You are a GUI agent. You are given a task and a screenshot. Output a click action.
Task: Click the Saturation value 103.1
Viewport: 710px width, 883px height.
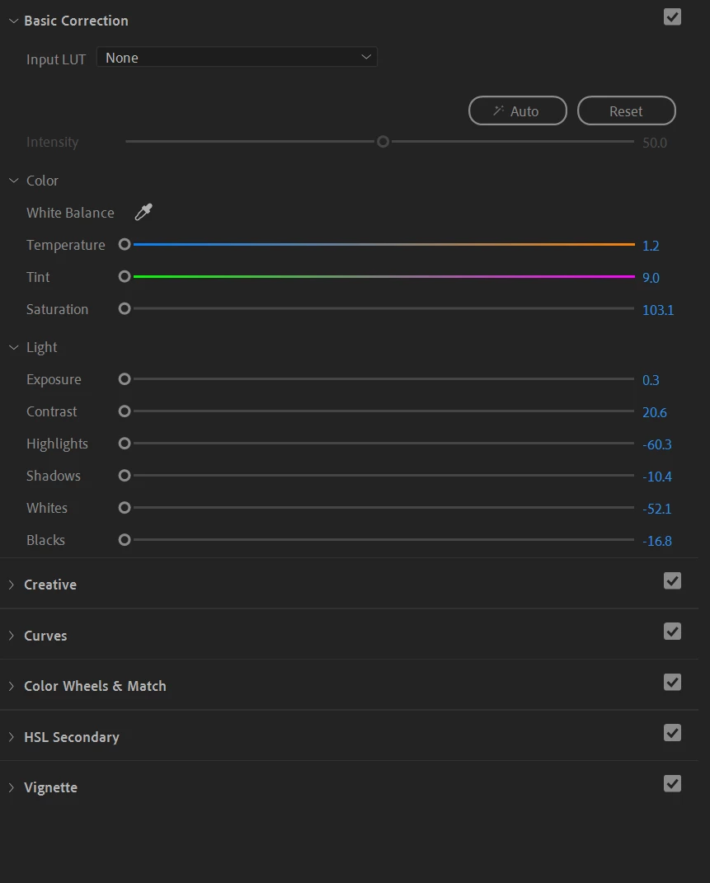click(x=658, y=310)
